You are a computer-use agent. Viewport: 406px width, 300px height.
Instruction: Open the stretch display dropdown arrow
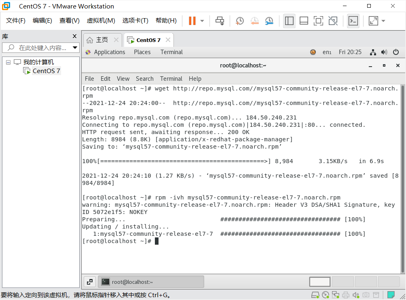[x=383, y=21]
